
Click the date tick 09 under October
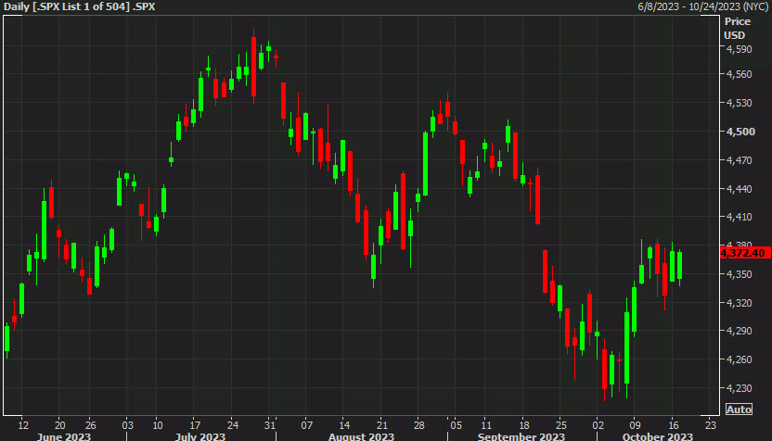pos(635,425)
